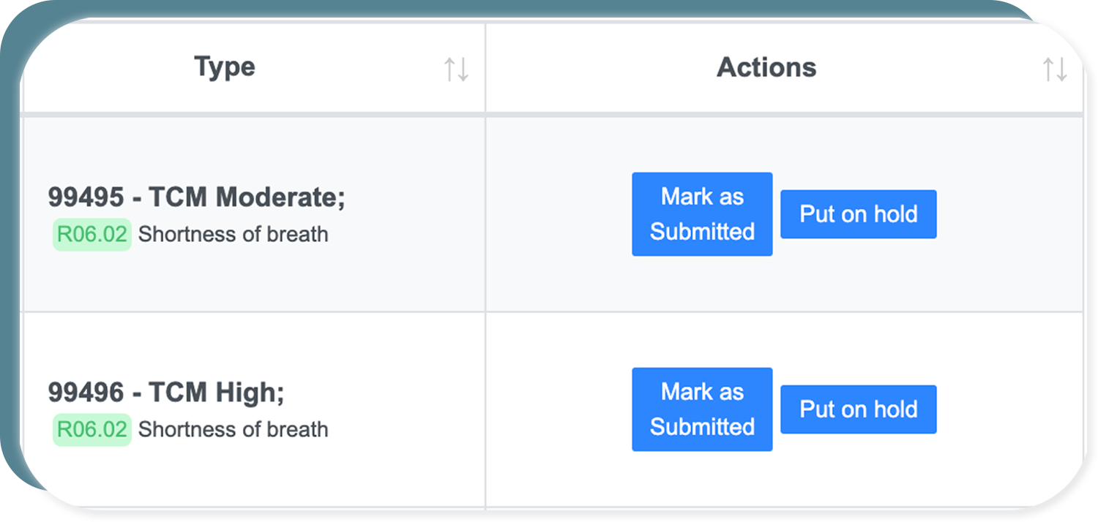Click the 99495 billing code number

click(x=86, y=197)
